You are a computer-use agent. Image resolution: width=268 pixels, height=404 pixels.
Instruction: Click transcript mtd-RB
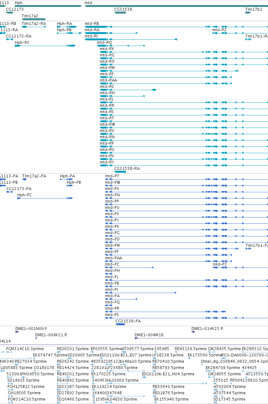[92, 24]
